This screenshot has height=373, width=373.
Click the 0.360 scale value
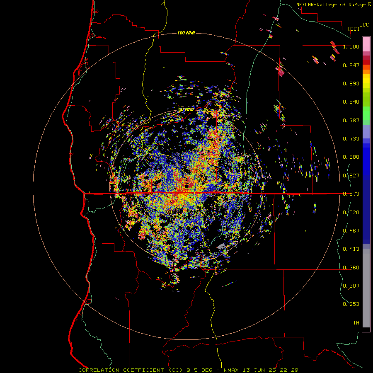[x=351, y=268]
